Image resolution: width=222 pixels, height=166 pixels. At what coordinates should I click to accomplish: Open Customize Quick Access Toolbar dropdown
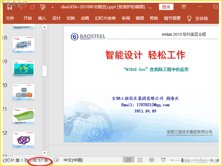[52, 7]
